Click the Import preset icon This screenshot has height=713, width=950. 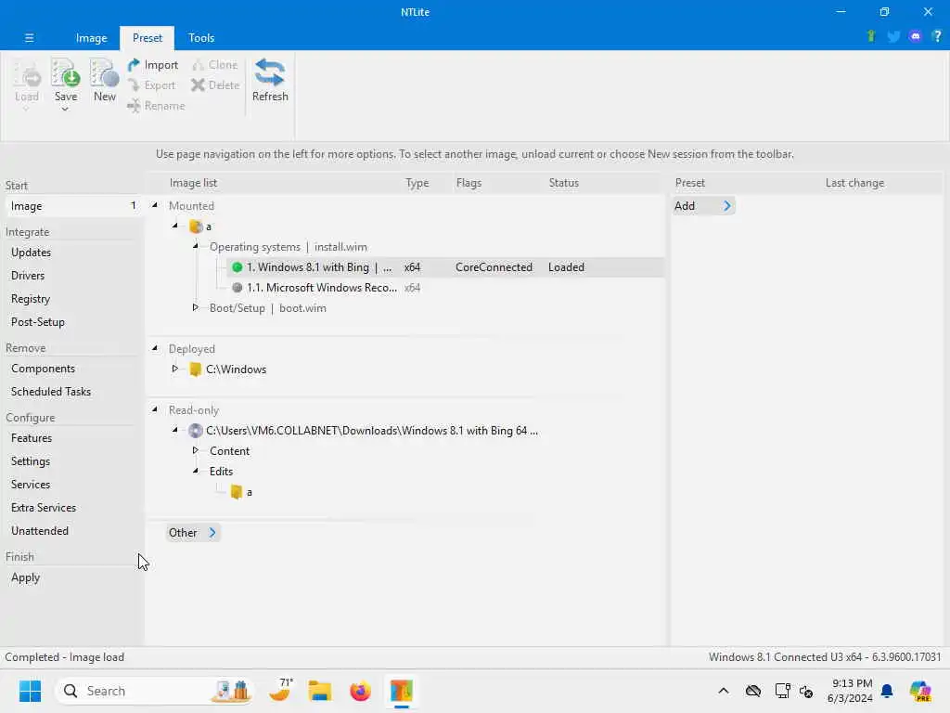tap(134, 65)
